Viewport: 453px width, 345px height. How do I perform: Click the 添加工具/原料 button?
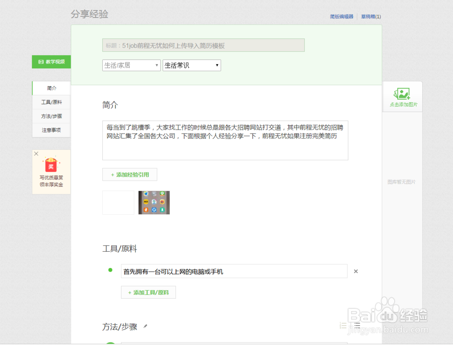(x=148, y=292)
